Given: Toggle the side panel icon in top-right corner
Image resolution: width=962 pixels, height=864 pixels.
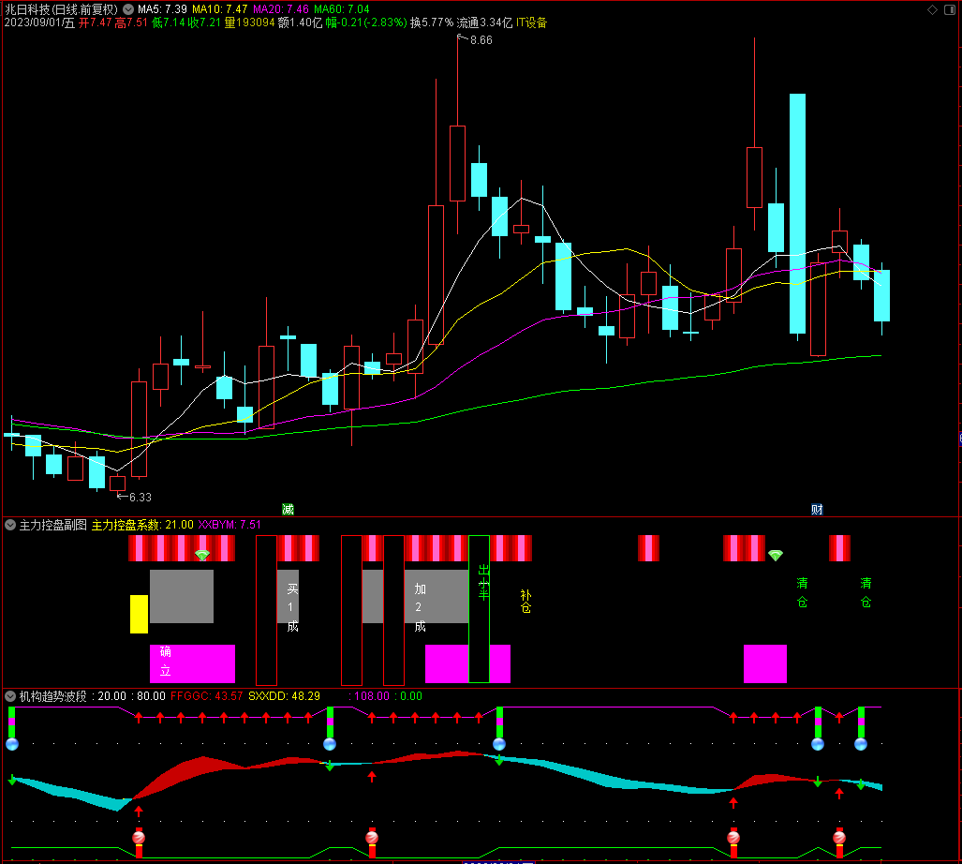Looking at the screenshot, I should tap(950, 9).
